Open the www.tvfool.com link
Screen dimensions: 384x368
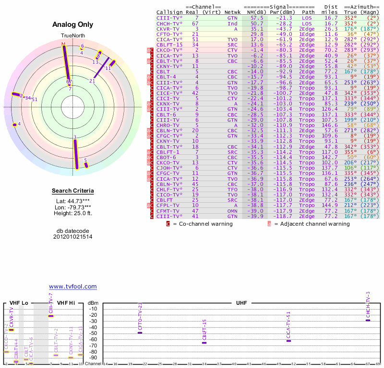pyautogui.click(x=73, y=287)
